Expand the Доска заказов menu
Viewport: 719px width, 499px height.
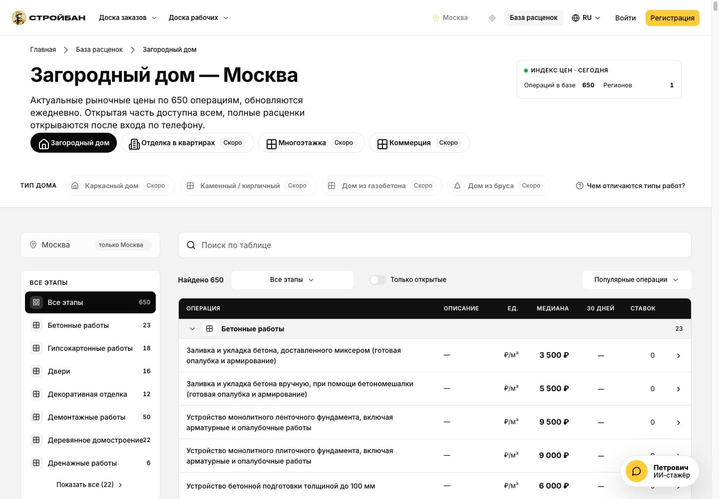coord(128,18)
